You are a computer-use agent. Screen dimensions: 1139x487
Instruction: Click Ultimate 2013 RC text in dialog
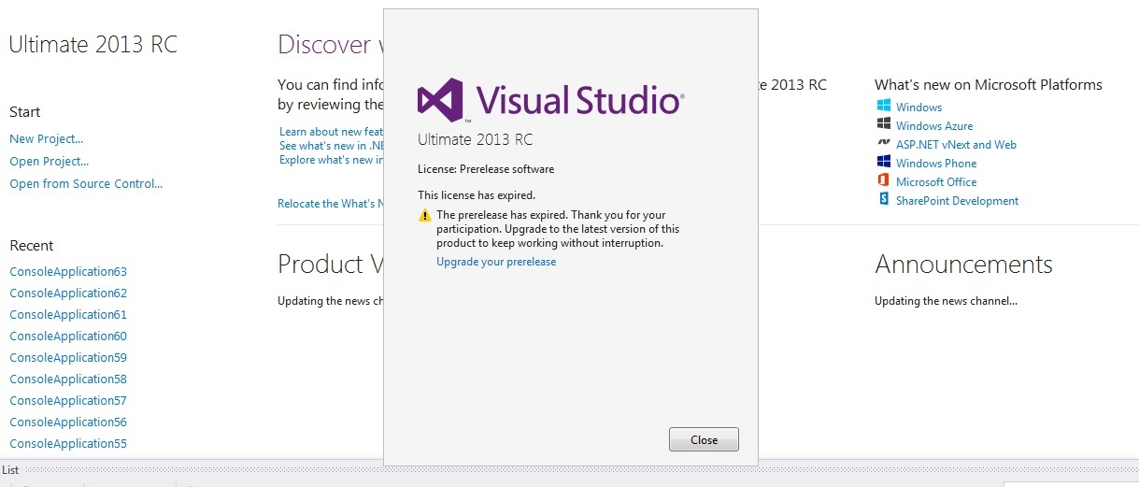pyautogui.click(x=475, y=140)
